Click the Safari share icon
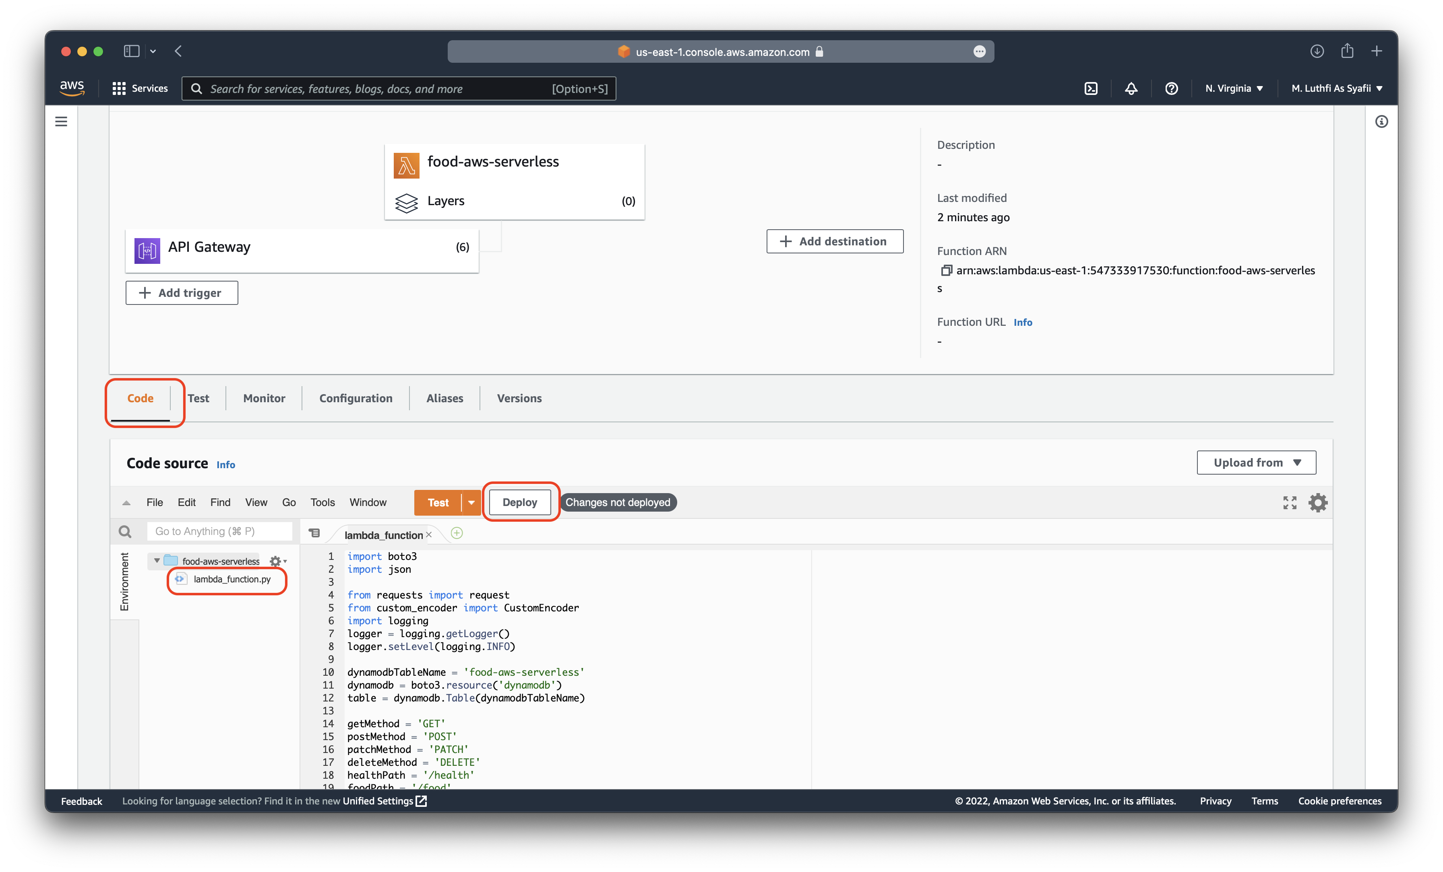 tap(1347, 50)
